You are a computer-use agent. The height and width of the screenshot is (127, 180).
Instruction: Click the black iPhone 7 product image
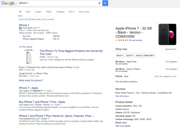tap(167, 34)
